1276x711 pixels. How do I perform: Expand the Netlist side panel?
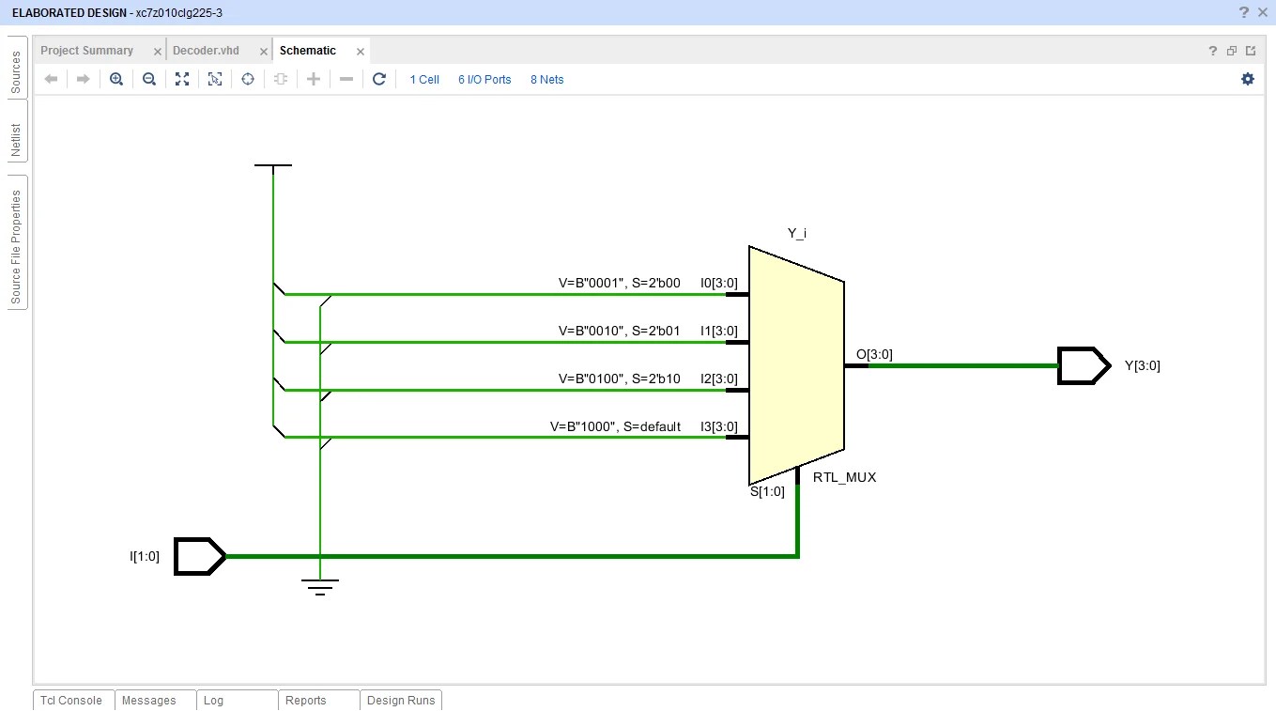[x=16, y=140]
